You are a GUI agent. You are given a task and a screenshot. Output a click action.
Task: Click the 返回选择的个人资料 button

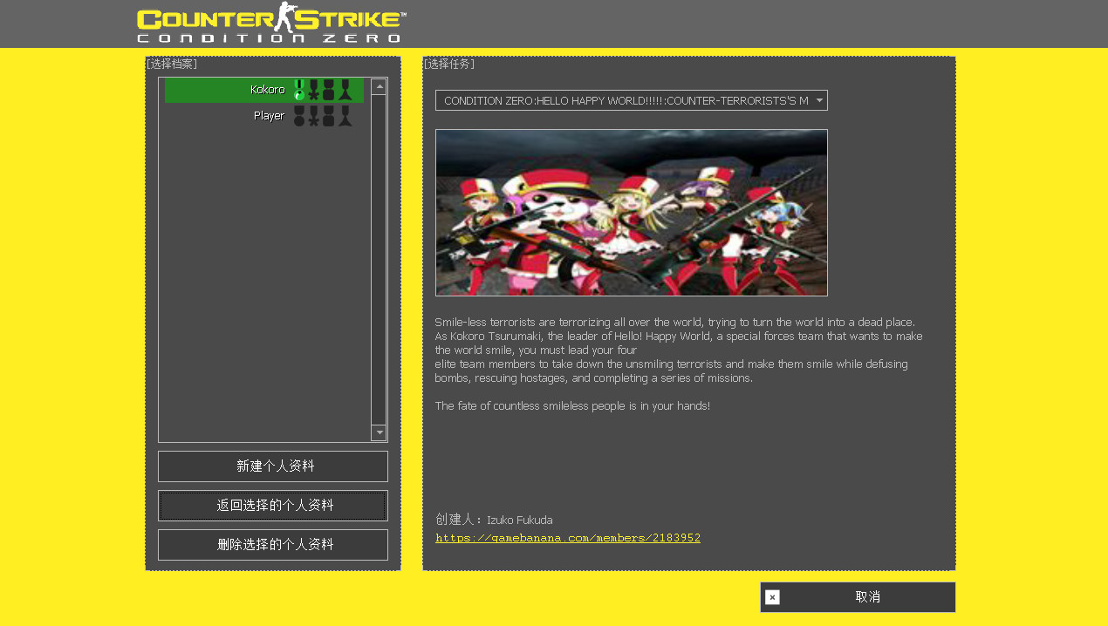[x=272, y=506]
